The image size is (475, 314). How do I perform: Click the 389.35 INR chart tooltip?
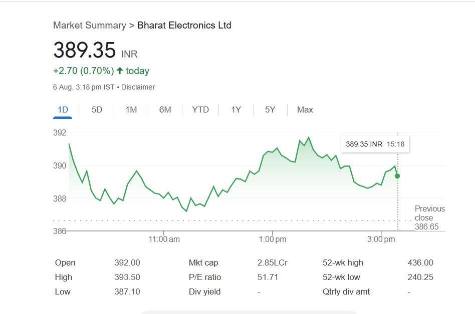[x=375, y=144]
